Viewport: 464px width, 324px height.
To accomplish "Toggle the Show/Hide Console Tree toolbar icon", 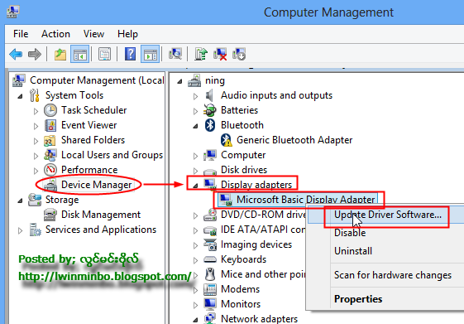I will [80, 54].
